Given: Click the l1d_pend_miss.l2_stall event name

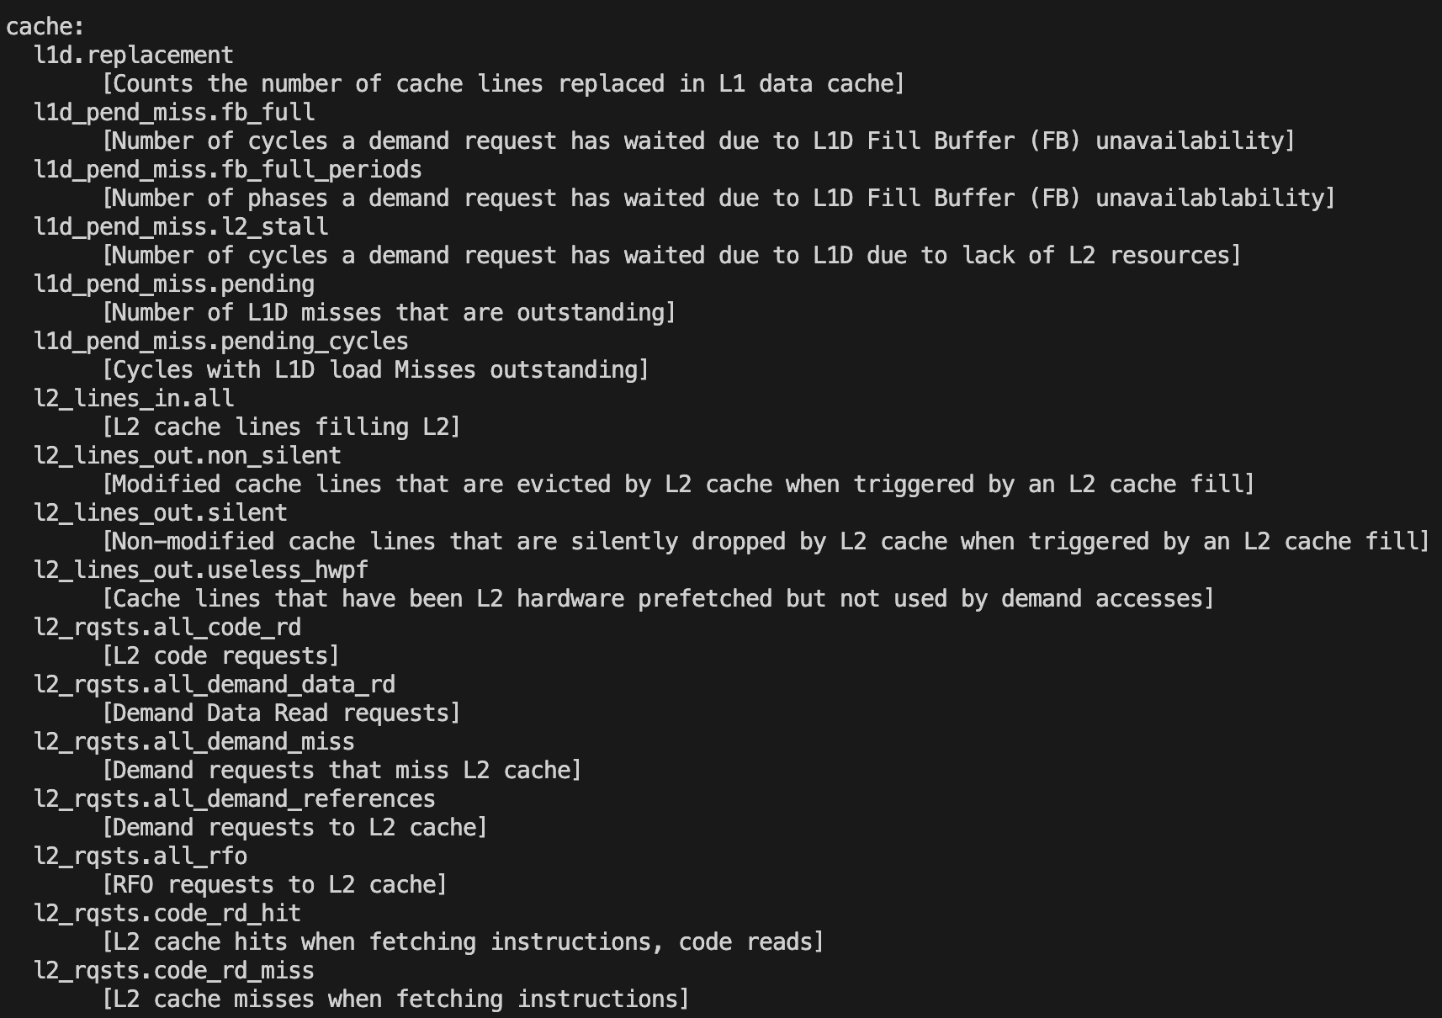Looking at the screenshot, I should click(181, 226).
